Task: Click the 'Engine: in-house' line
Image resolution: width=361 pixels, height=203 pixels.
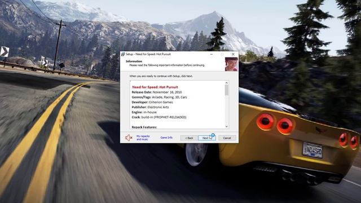Action: click(x=144, y=112)
